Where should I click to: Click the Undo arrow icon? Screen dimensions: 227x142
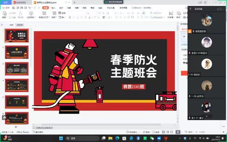tap(30, 8)
